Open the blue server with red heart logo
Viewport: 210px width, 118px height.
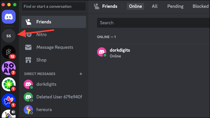pos(9,100)
